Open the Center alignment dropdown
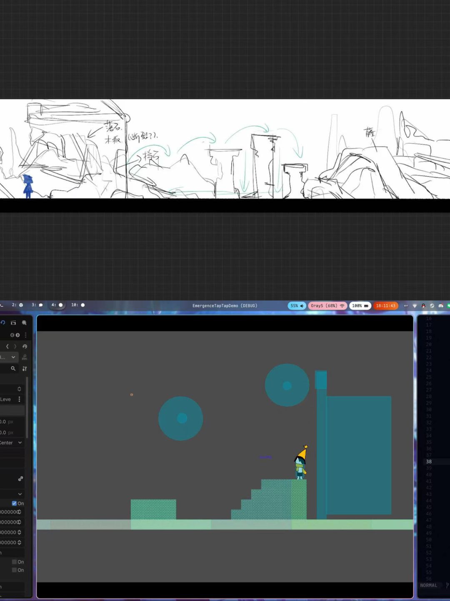This screenshot has width=450, height=601. click(12, 443)
